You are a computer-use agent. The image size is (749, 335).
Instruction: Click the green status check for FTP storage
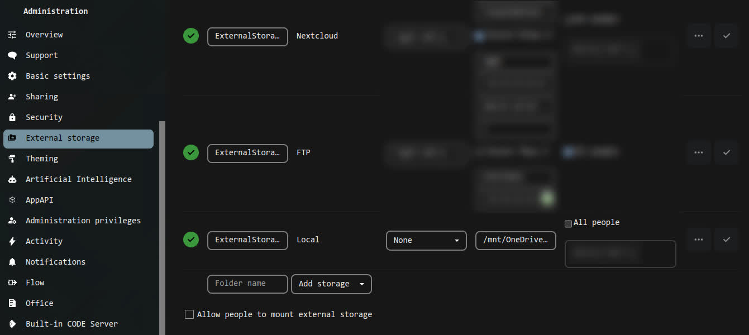(190, 152)
